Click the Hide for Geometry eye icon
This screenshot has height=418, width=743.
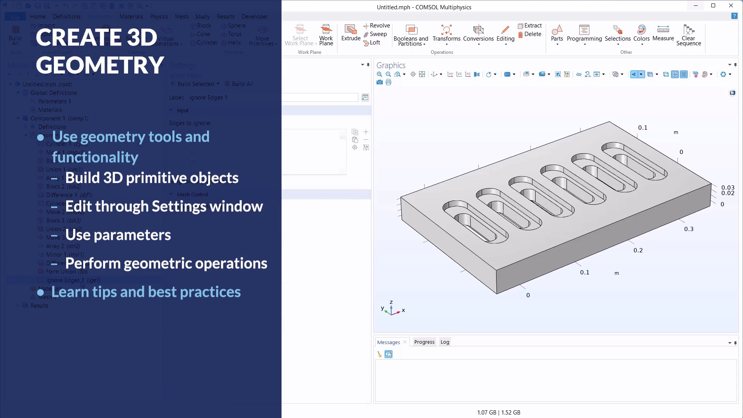[x=579, y=74]
